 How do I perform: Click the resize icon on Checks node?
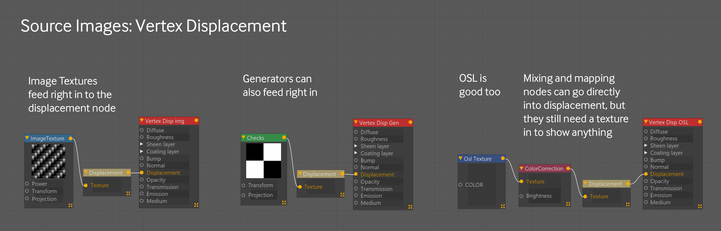pyautogui.click(x=284, y=203)
